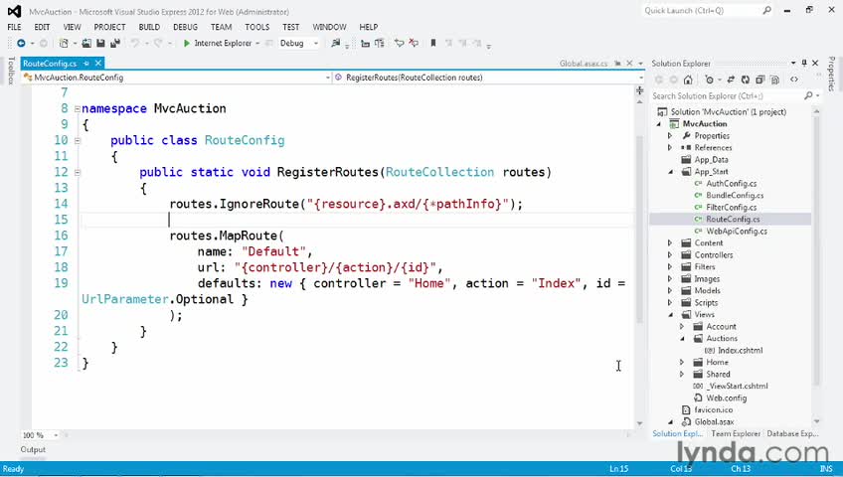Switch to the Global.asax.cs preview tab
Image resolution: width=843 pixels, height=477 pixels.
tap(584, 64)
